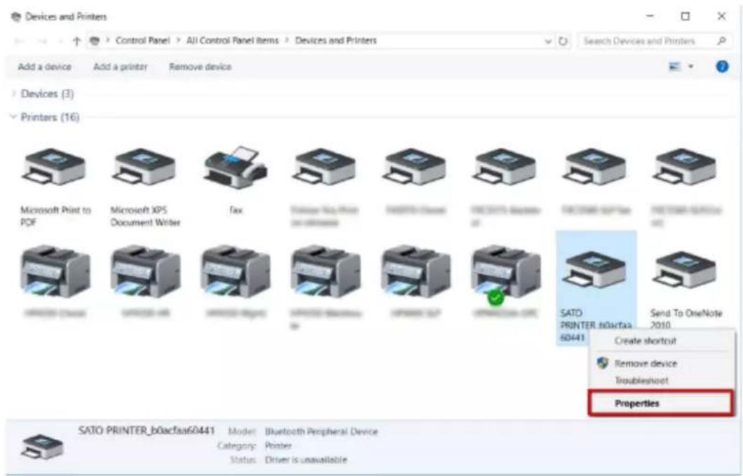Viewport: 743px width, 476px height.
Task: Navigate to All Control Panel Items breadcrumb
Action: tap(233, 41)
